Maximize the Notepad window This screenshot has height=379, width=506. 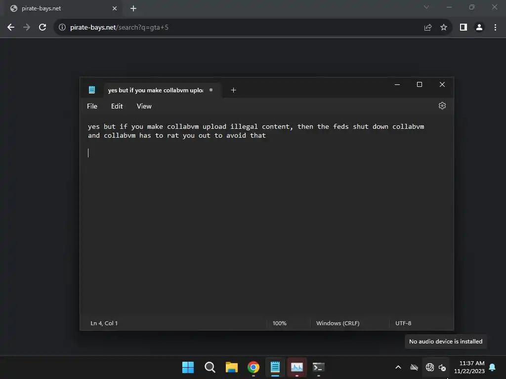point(420,84)
